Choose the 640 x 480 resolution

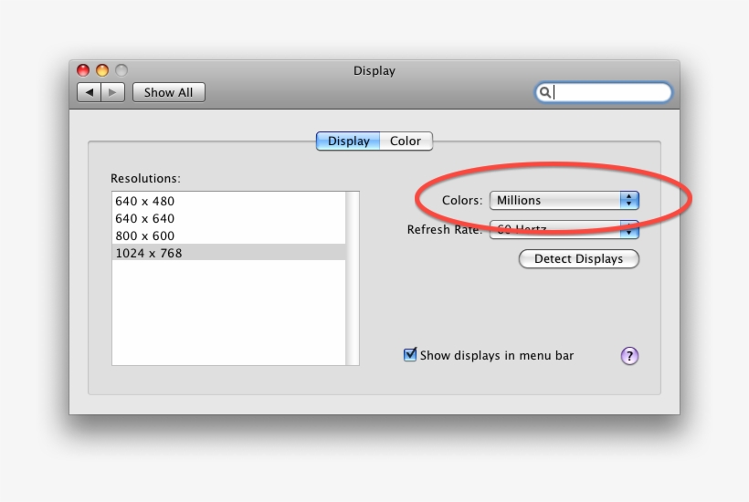tap(144, 201)
